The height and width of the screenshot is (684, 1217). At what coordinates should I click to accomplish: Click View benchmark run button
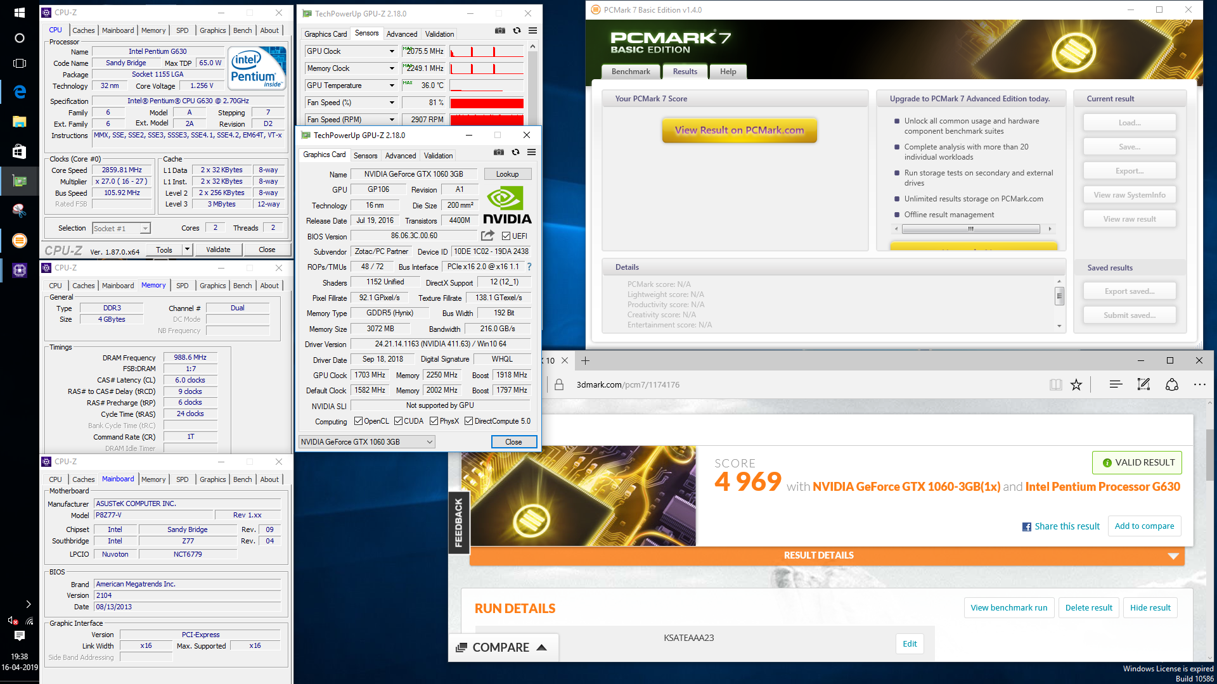point(1009,607)
